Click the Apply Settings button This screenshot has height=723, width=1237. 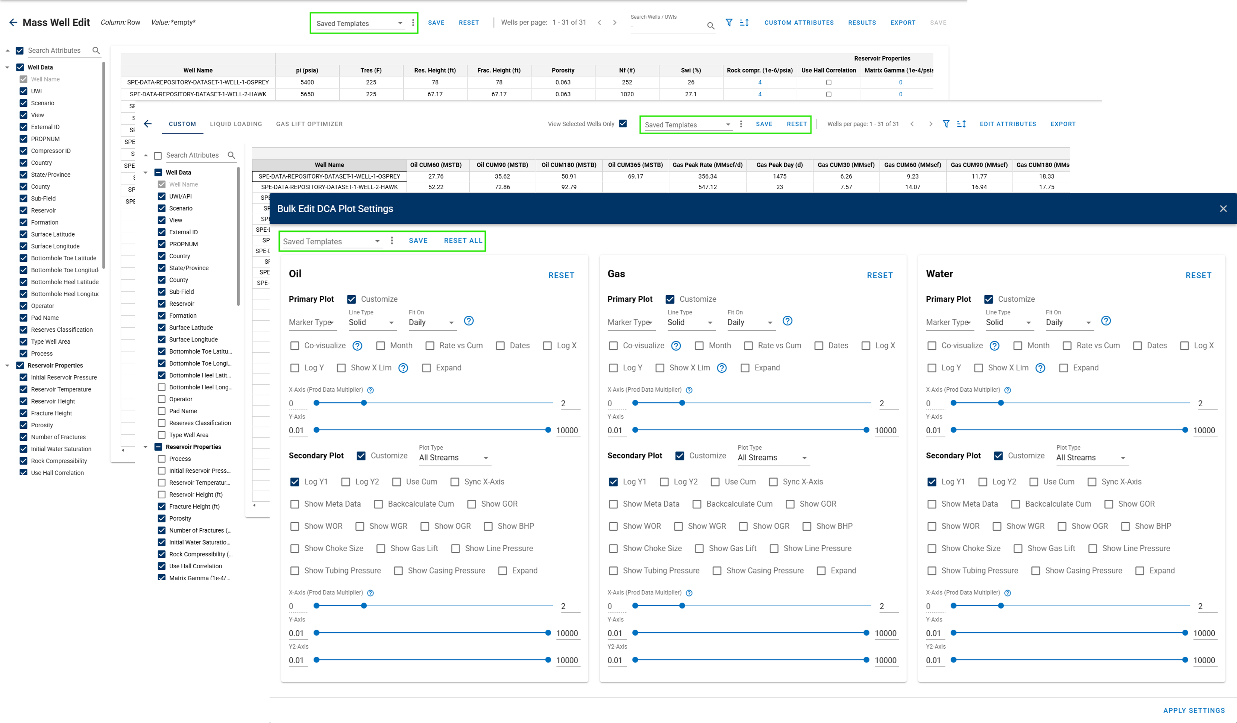coord(1194,710)
